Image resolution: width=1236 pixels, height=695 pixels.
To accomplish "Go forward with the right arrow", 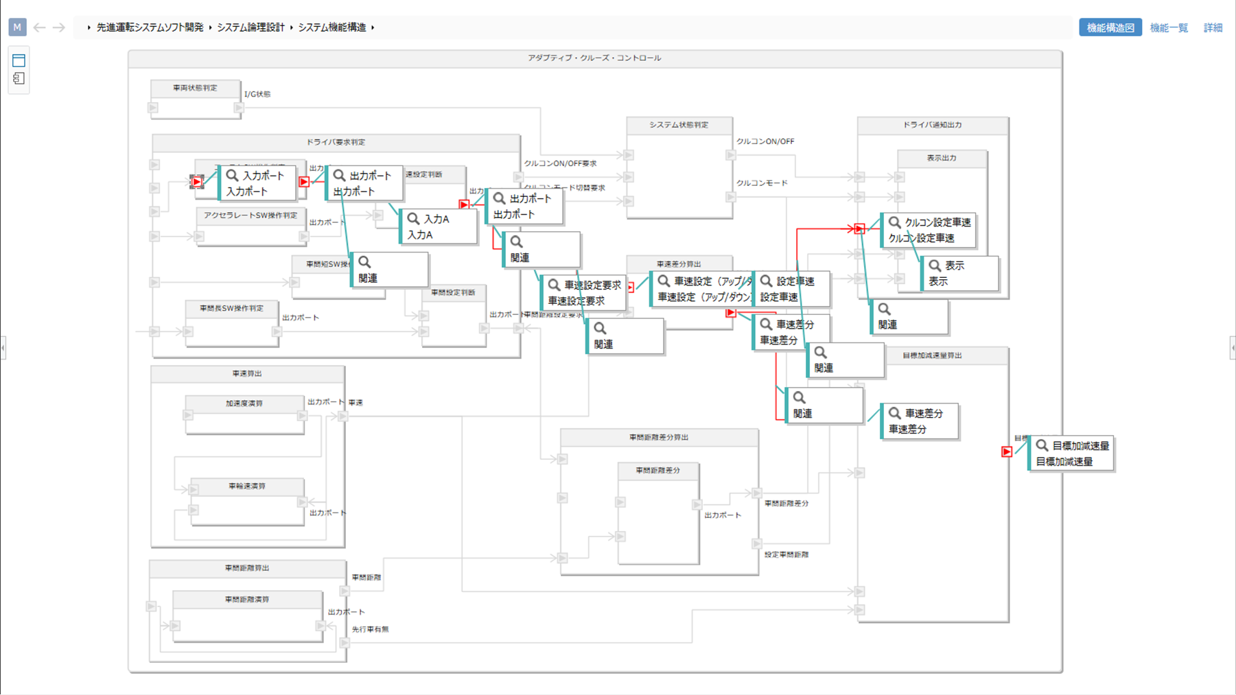I will coord(59,27).
